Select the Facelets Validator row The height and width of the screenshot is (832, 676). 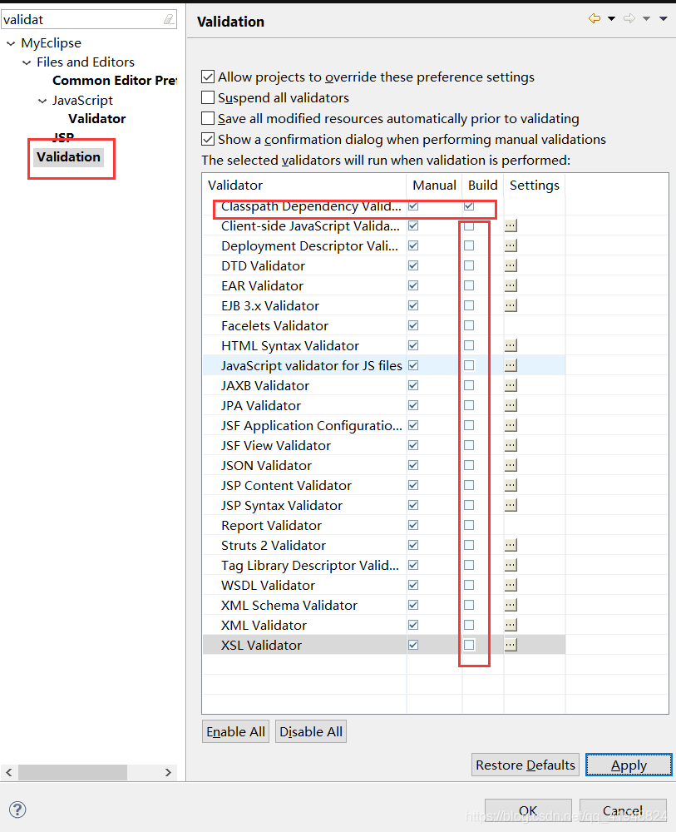click(x=384, y=325)
